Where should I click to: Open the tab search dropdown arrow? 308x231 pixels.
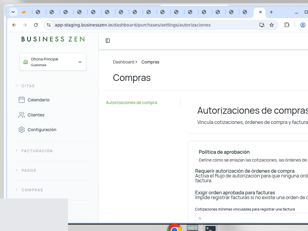pos(13,12)
